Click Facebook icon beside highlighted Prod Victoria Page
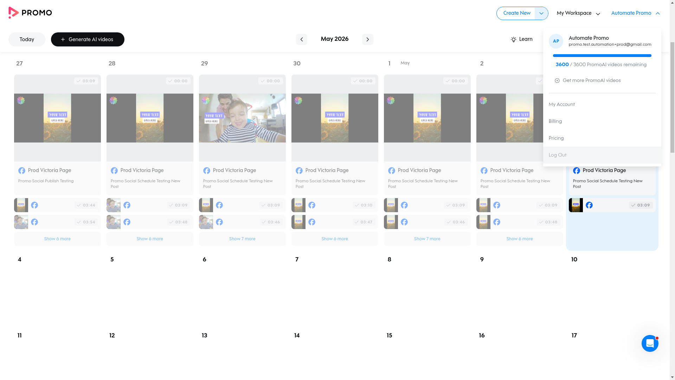675x380 pixels. (x=577, y=171)
